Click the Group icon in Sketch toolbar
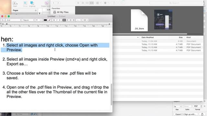 tap(25, 3)
